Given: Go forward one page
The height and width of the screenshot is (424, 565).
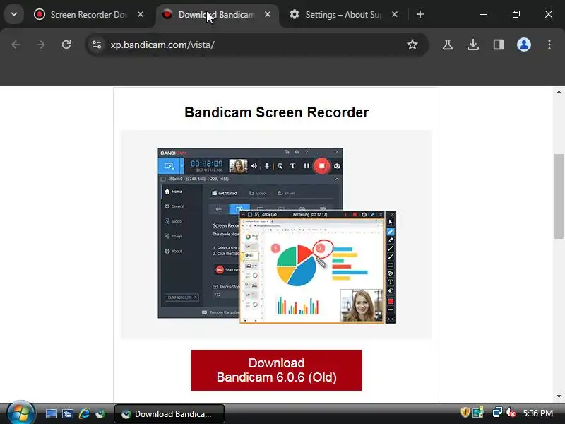Looking at the screenshot, I should coord(41,45).
